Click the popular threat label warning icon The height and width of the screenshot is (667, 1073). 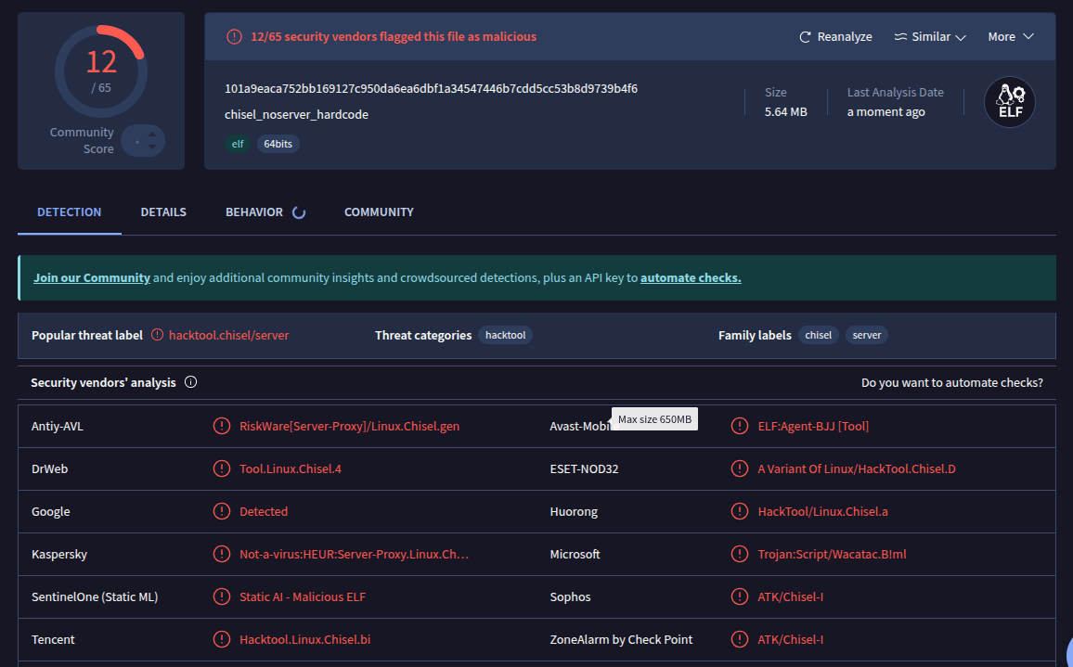[158, 335]
